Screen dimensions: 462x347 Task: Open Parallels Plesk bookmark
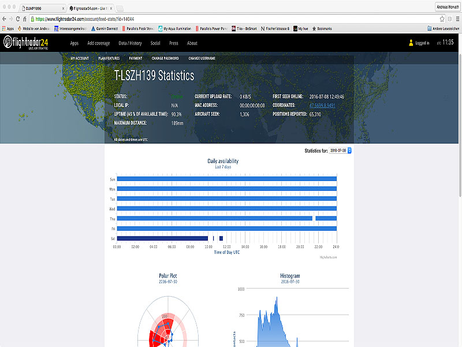click(138, 28)
